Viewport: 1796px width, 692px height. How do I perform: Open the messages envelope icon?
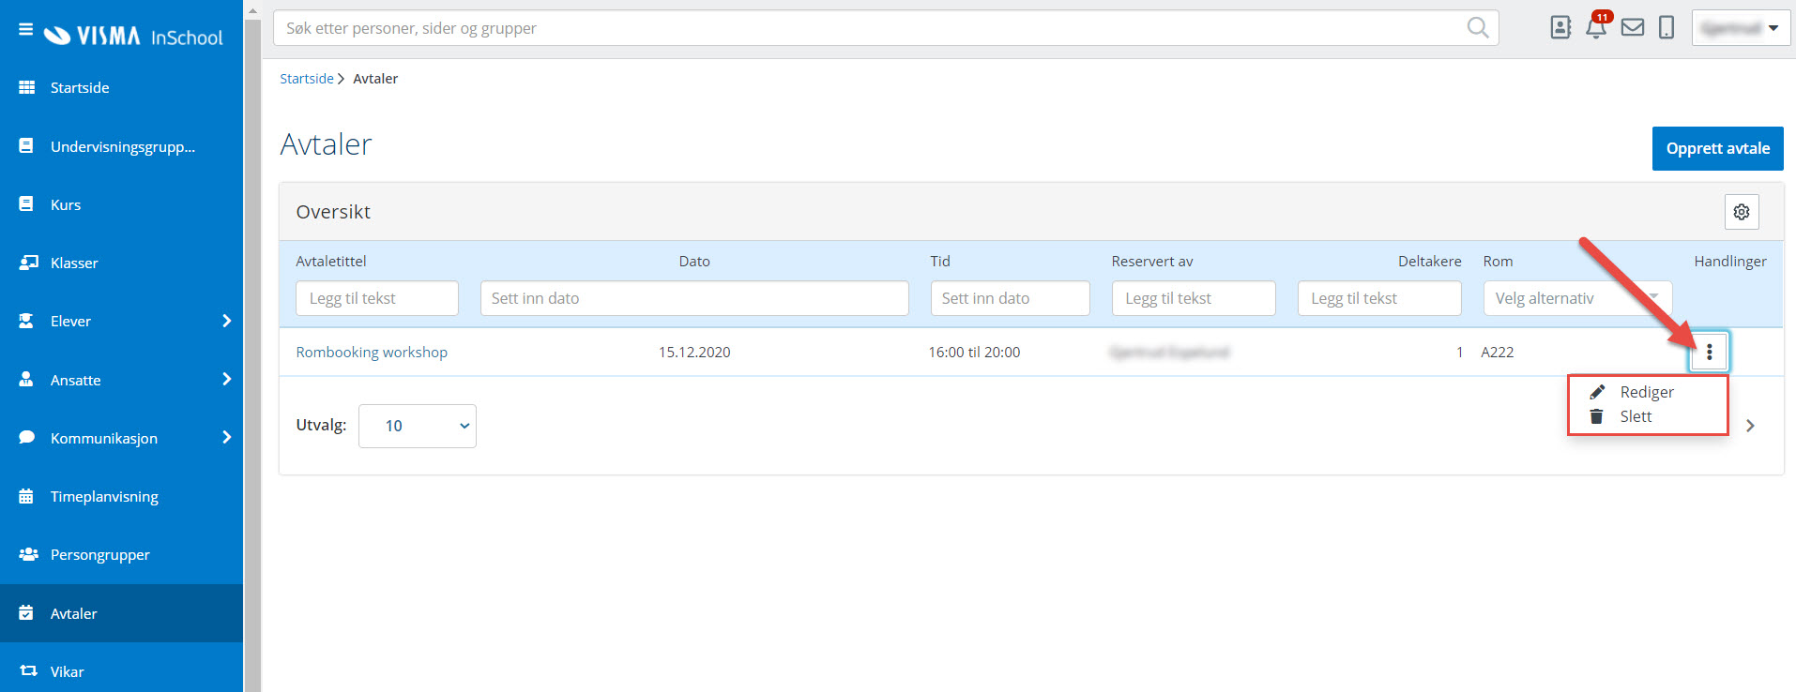(x=1633, y=27)
